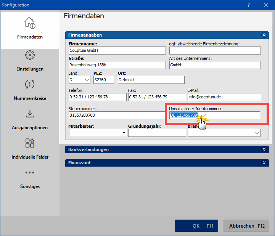Confirm with the OK F11 button

196,226
